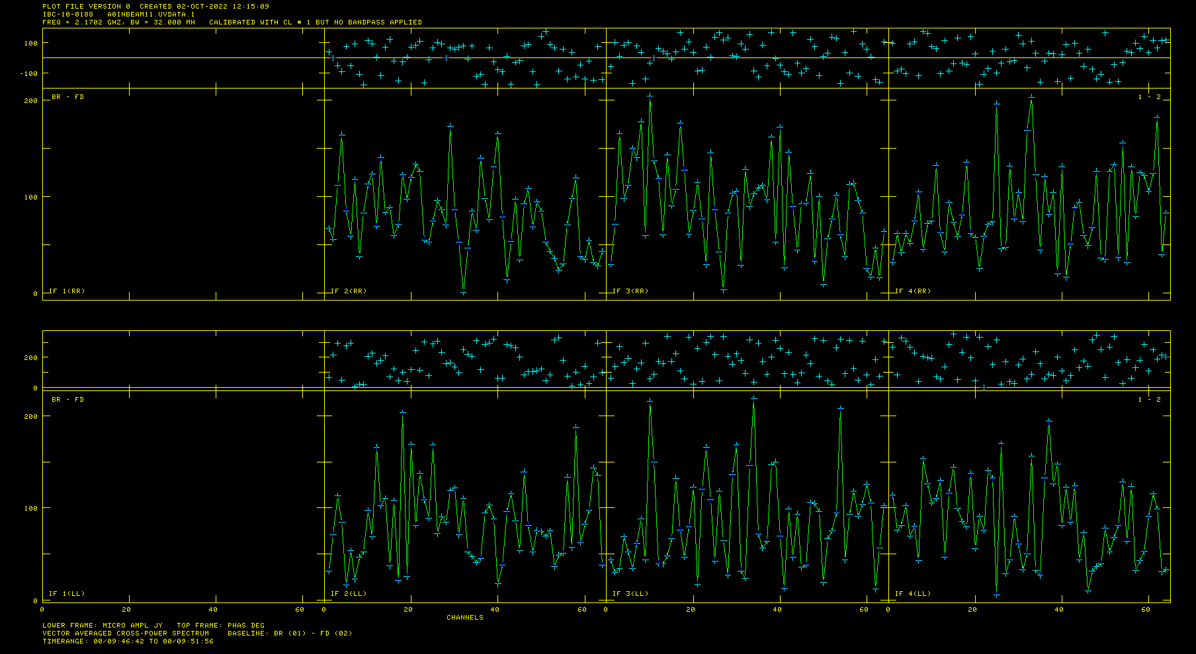Screen dimensions: 1196x654
Task: Click the BASELINE: BR (01) - FD (02) text
Action: pos(290,634)
